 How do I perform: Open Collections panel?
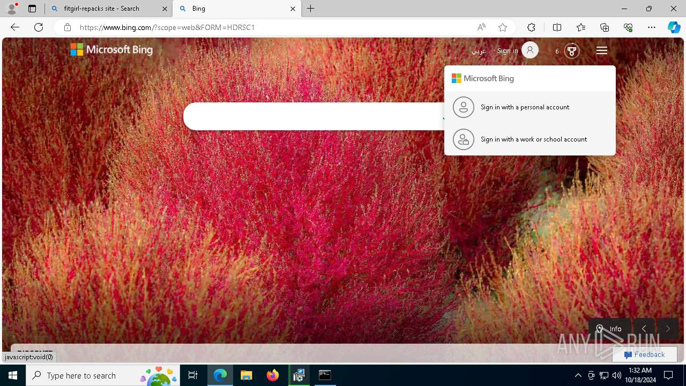tap(605, 27)
